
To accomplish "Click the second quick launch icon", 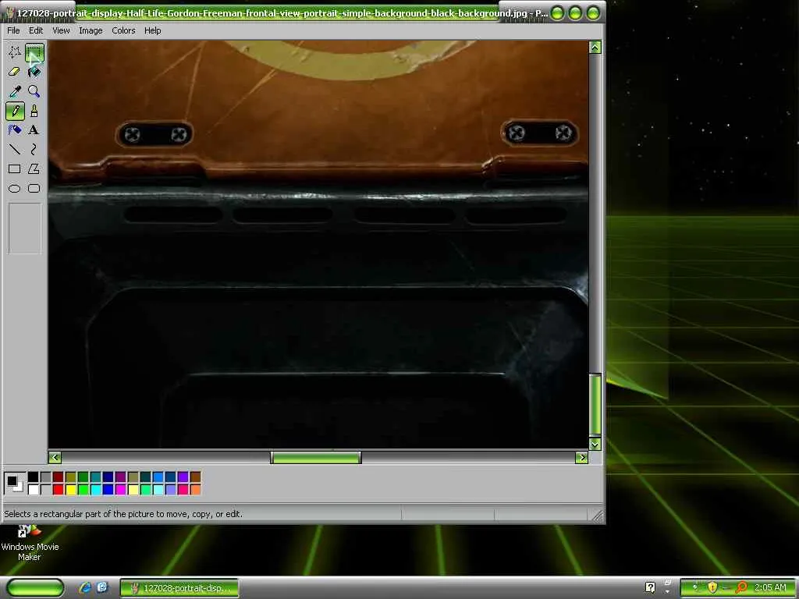I will tap(102, 587).
